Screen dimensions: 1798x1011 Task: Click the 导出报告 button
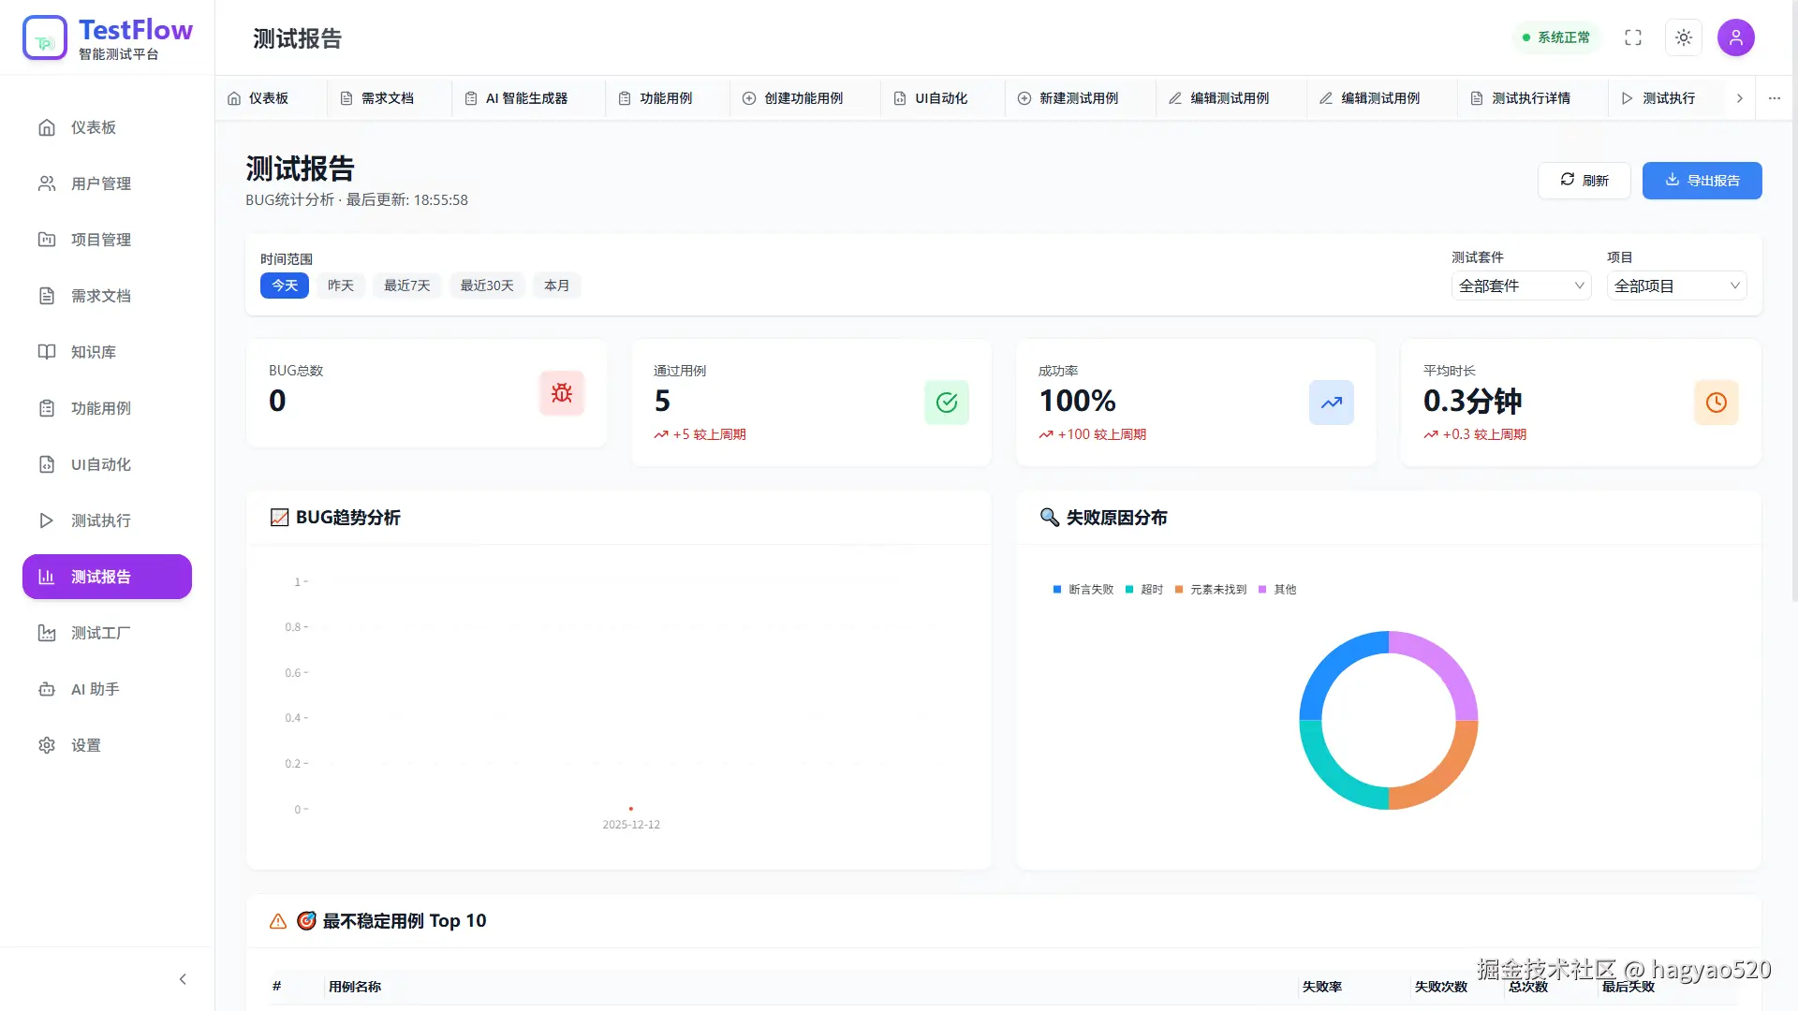tap(1702, 180)
